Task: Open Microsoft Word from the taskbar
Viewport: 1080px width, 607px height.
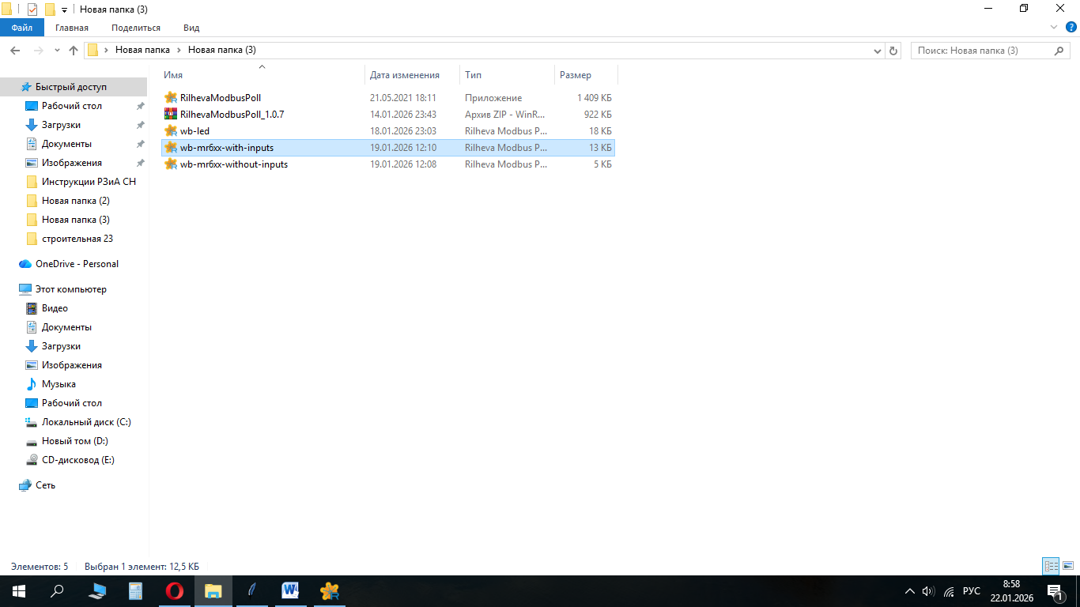Action: point(290,590)
